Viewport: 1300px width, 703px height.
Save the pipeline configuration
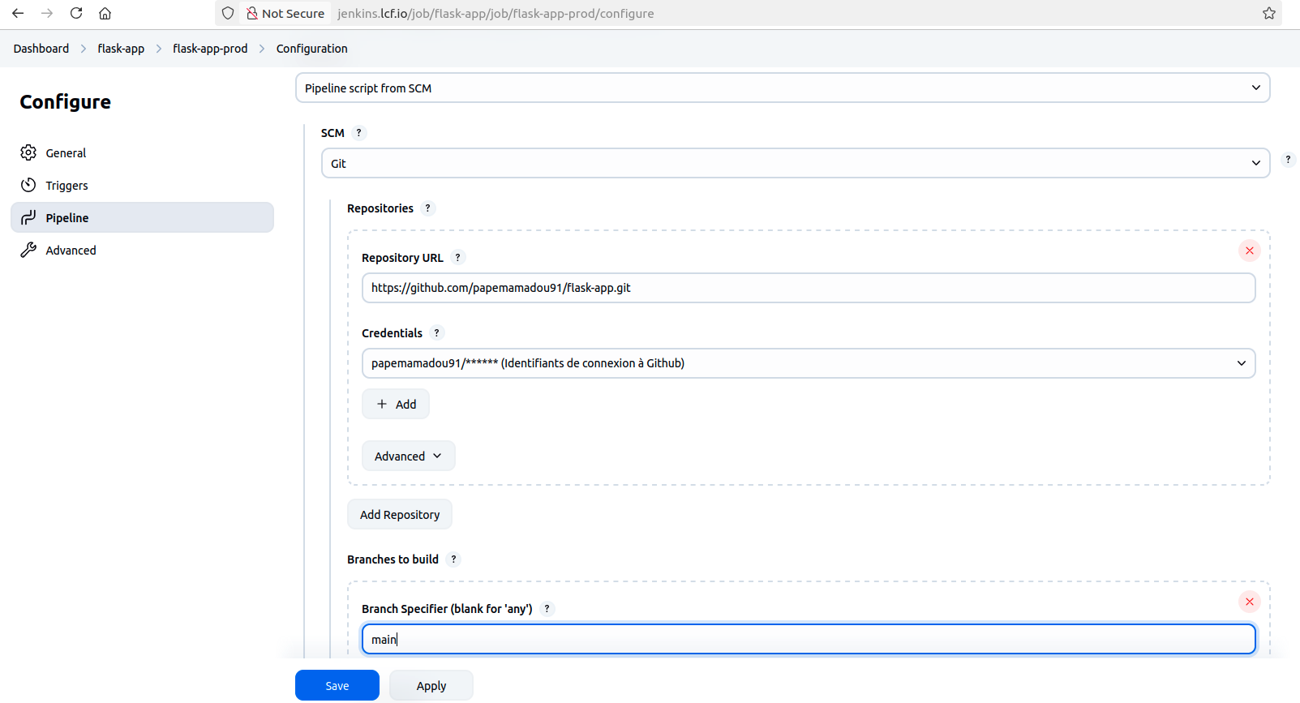pyautogui.click(x=337, y=685)
